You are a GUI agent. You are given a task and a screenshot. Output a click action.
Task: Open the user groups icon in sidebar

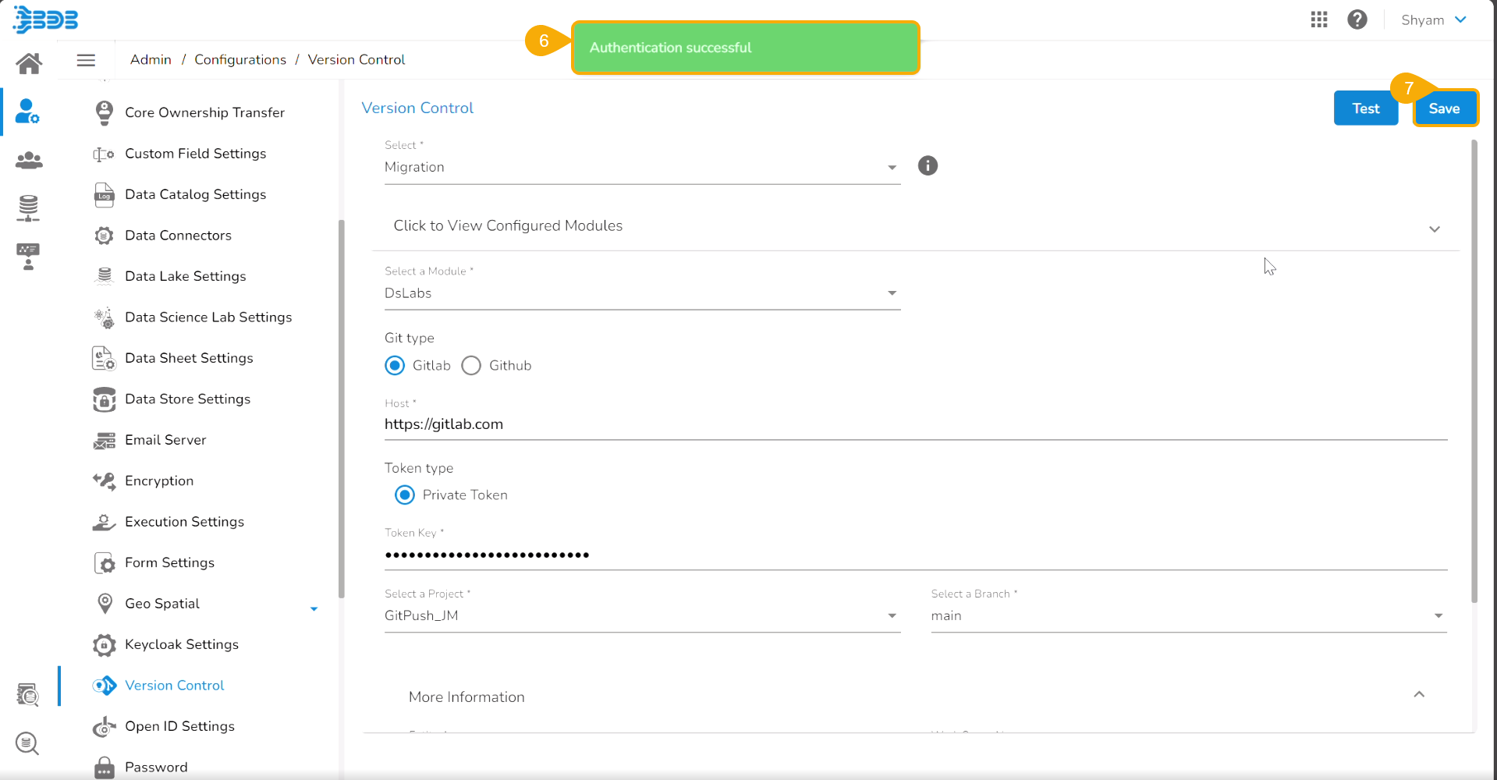tap(29, 161)
